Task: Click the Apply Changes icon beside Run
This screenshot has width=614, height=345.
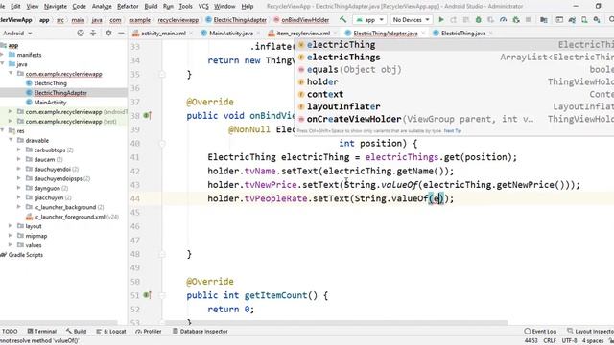Action: 453,19
